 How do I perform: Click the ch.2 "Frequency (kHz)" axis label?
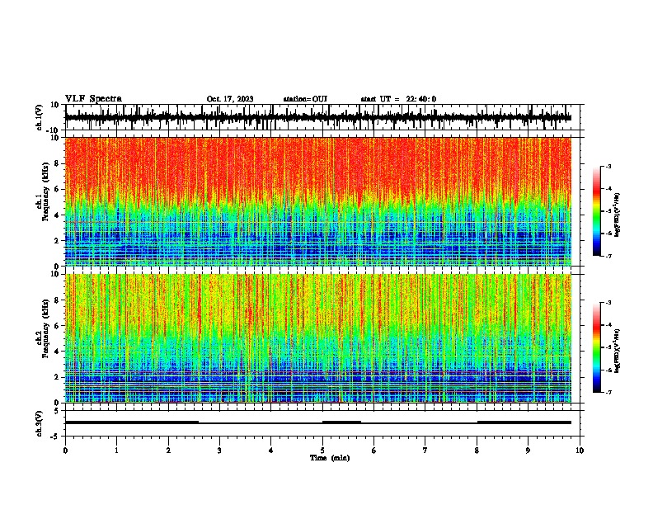pyautogui.click(x=45, y=328)
